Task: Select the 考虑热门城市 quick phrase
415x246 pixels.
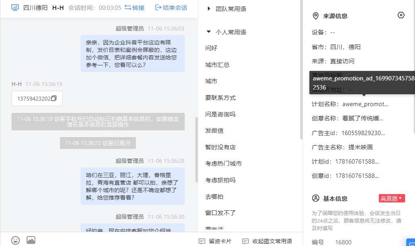Action: tap(223, 163)
